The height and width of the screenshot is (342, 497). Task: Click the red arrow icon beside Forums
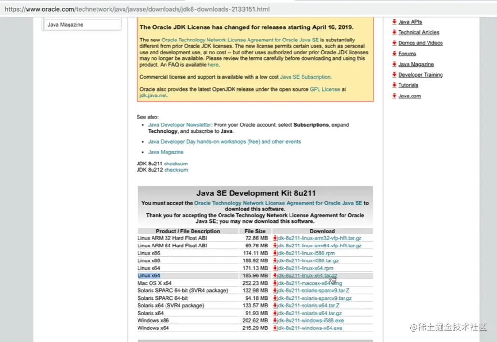(394, 53)
